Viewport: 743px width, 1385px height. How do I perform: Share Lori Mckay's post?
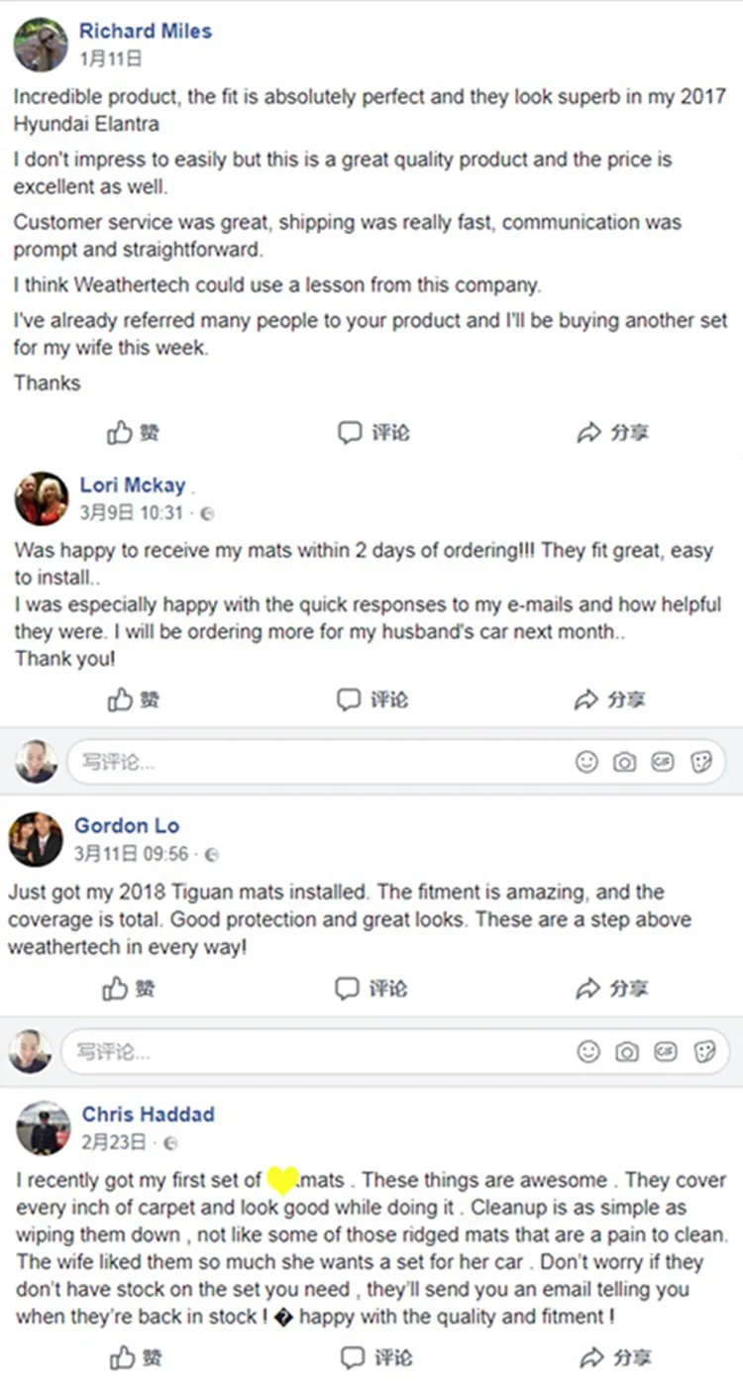pos(610,700)
